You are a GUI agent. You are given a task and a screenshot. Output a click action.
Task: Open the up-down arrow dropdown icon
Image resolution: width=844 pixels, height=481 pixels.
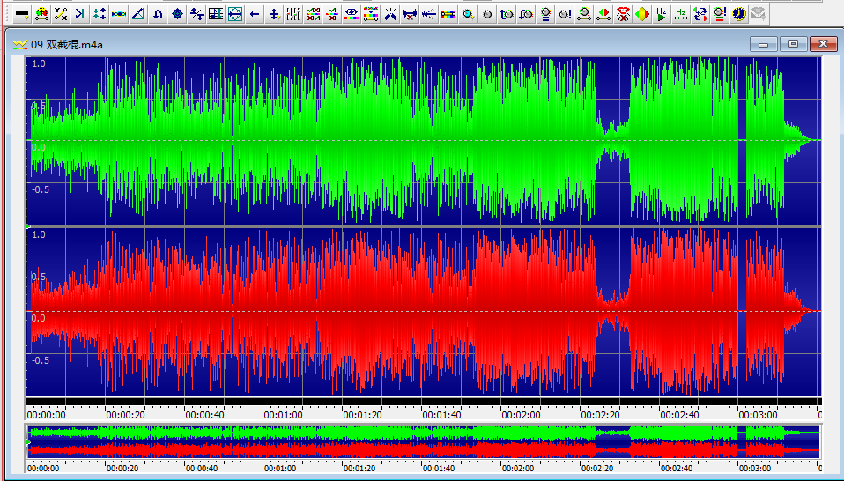click(274, 14)
